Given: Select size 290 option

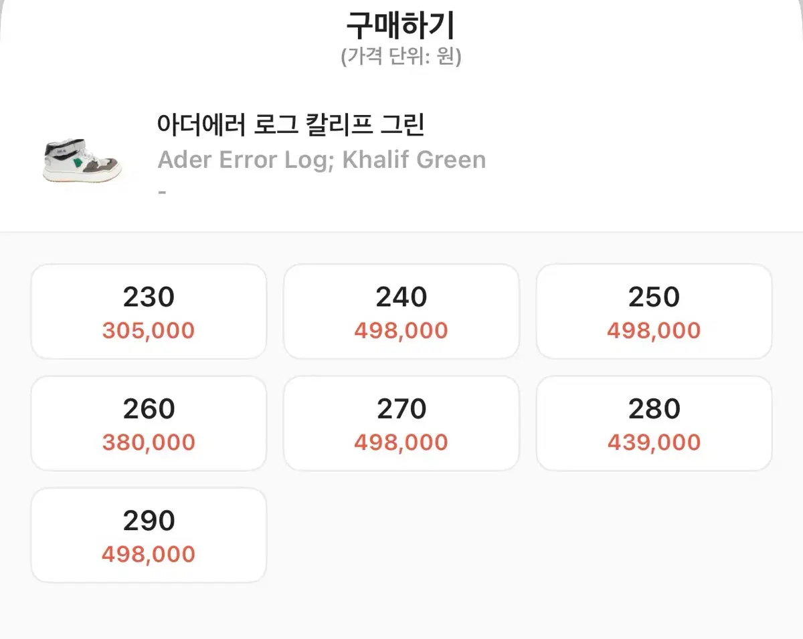Looking at the screenshot, I should 149,535.
